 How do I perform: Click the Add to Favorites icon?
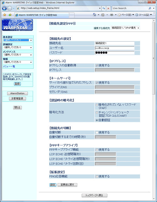tap(10, 15)
